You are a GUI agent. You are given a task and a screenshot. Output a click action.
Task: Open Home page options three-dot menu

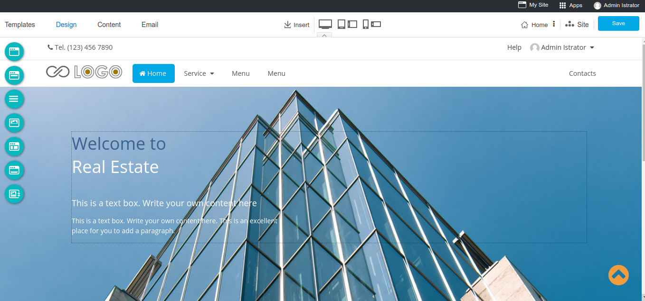tap(554, 24)
